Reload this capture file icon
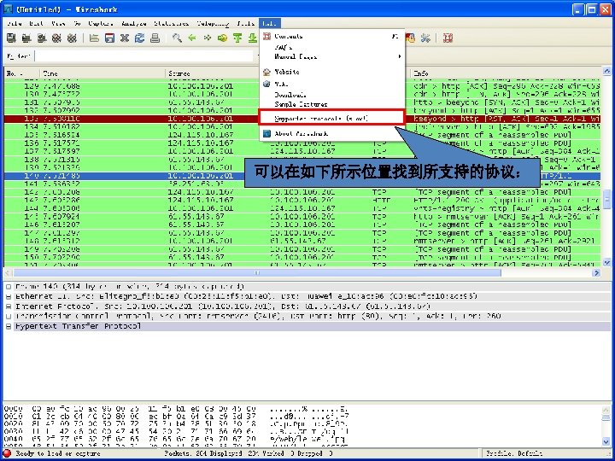This screenshot has width=615, height=461. [139, 38]
